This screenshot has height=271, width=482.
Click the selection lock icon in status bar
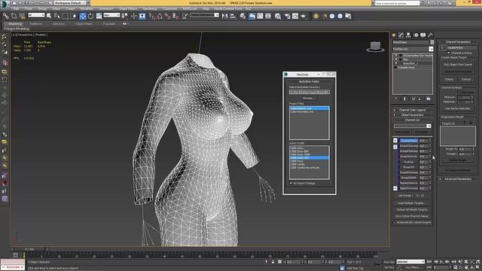273,262
